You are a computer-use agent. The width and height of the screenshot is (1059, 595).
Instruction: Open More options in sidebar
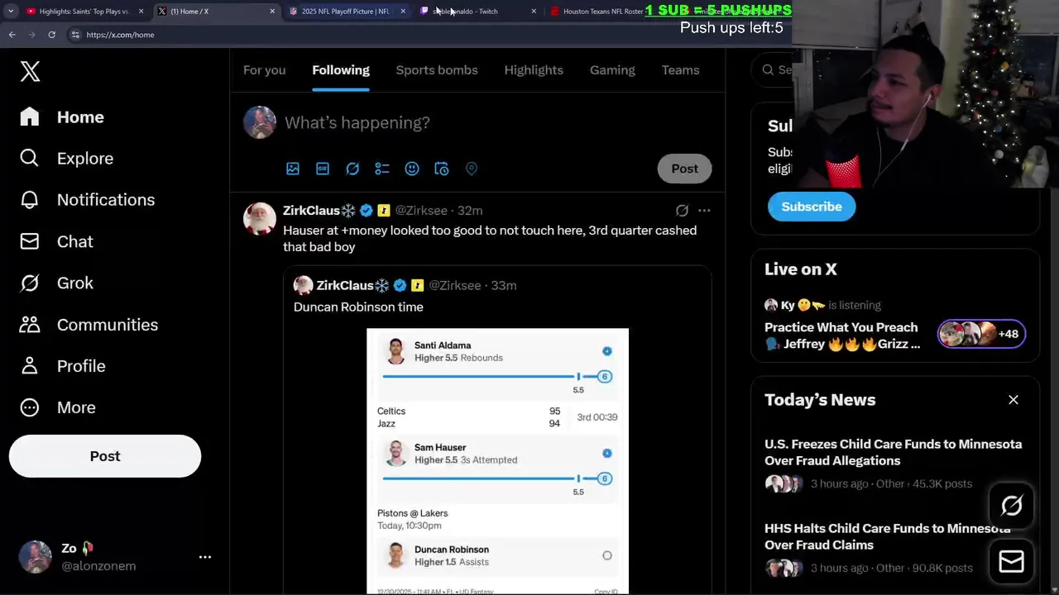click(x=57, y=407)
